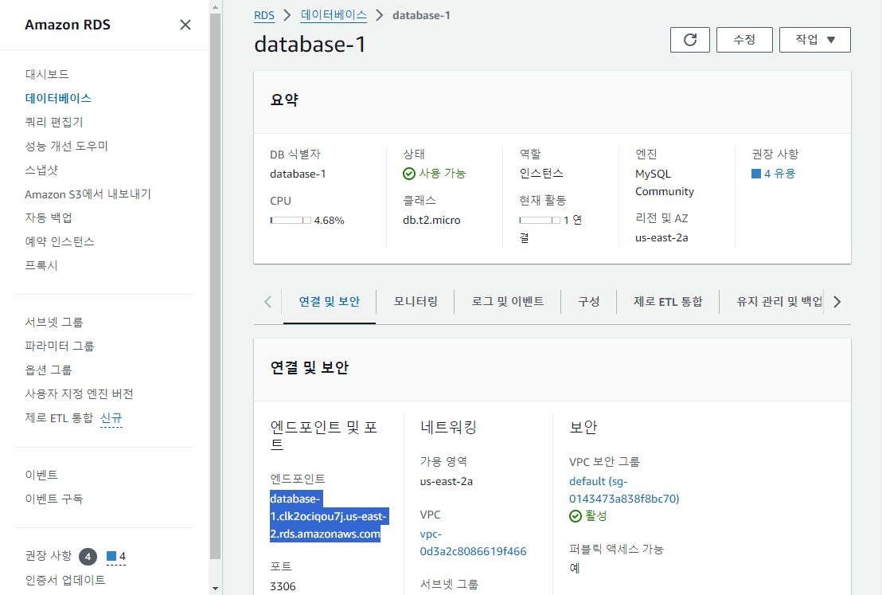Image resolution: width=882 pixels, height=595 pixels.
Task: Click the blue square icon beside 4 유용
Action: pos(756,174)
